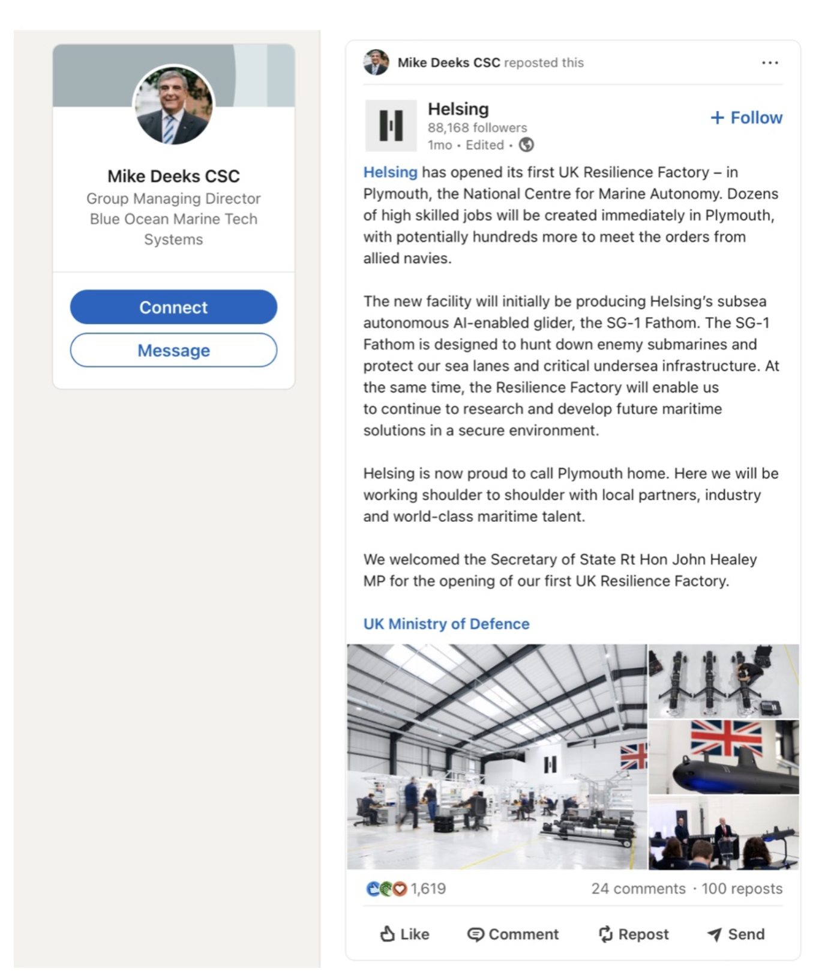Click the Helsing company logo
Viewport: 819px width, 977px height.
[x=391, y=126]
